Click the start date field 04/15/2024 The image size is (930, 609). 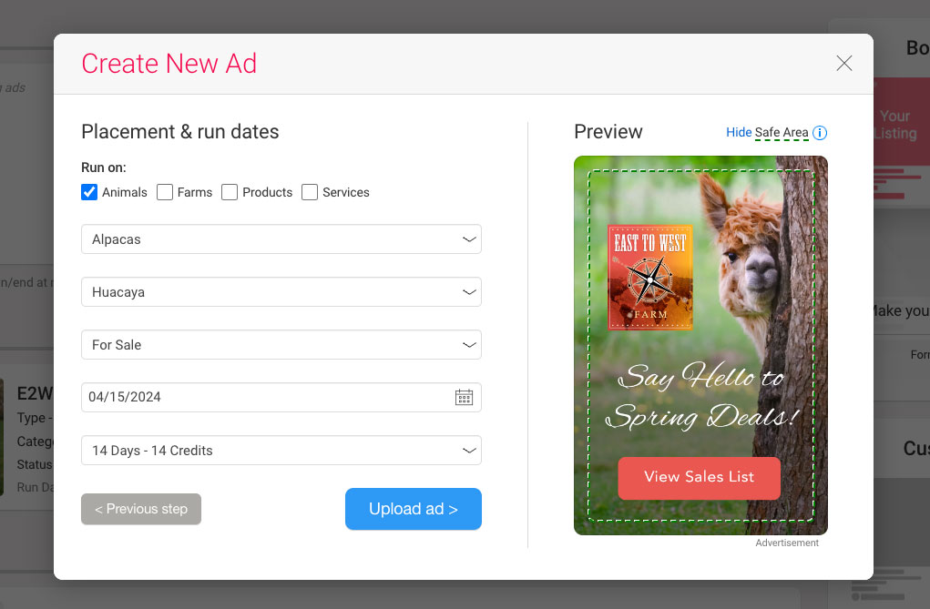pyautogui.click(x=281, y=397)
